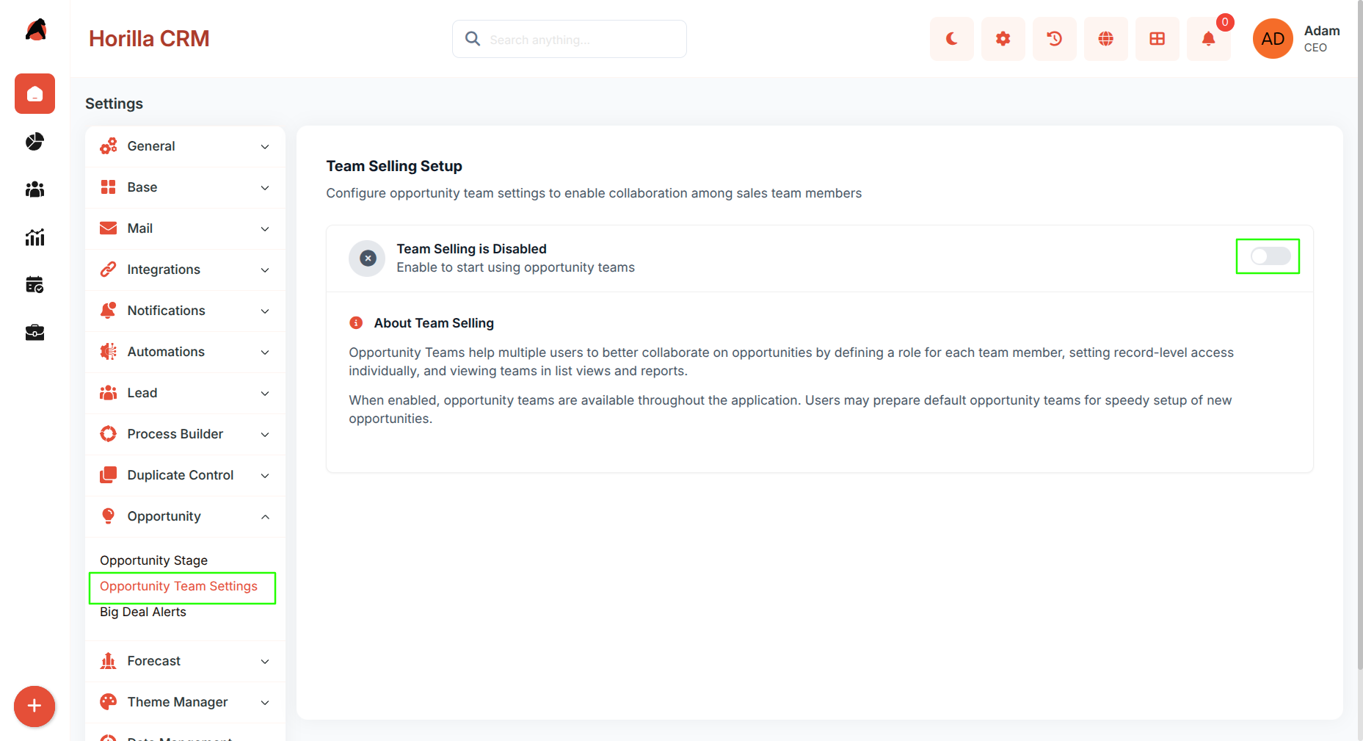The height and width of the screenshot is (741, 1363).
Task: Open the Home sidebar icon
Action: click(34, 94)
